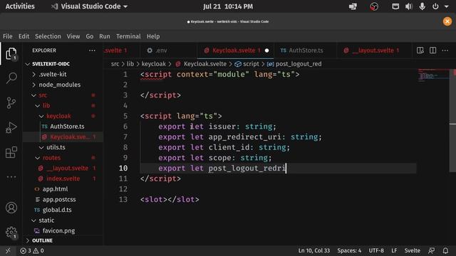The image size is (456, 256).
Task: Click the remote window indicator in status bar
Action: (8, 250)
